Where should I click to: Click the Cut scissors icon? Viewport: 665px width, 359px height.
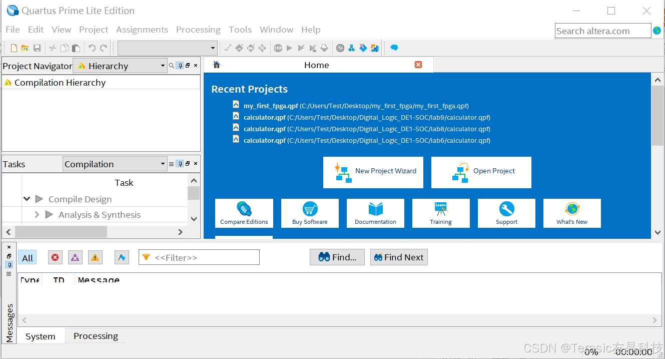point(53,48)
